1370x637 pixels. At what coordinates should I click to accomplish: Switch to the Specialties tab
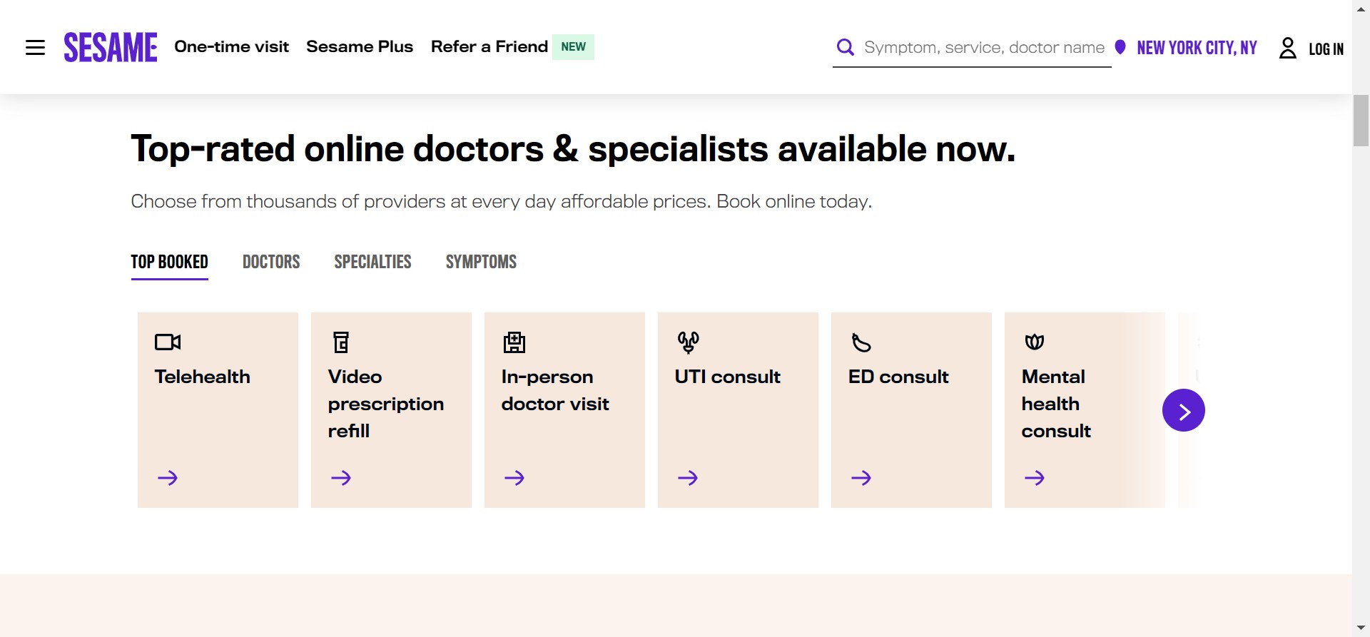[372, 262]
